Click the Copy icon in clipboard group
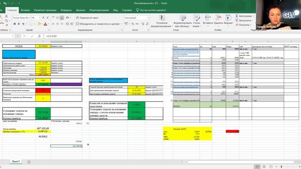The image size is (301, 169). point(7,21)
